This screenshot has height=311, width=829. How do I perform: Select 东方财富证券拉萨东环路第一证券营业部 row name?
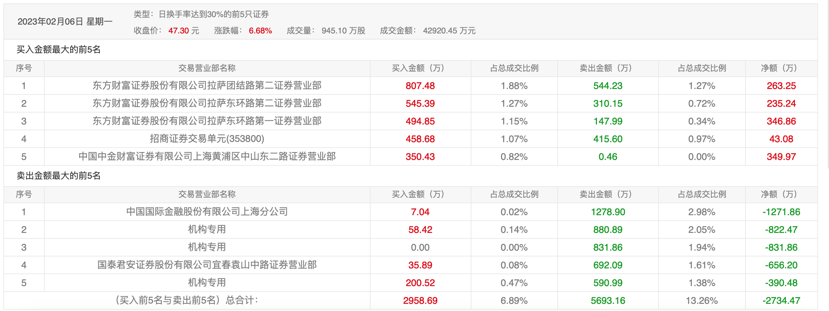pyautogui.click(x=207, y=121)
